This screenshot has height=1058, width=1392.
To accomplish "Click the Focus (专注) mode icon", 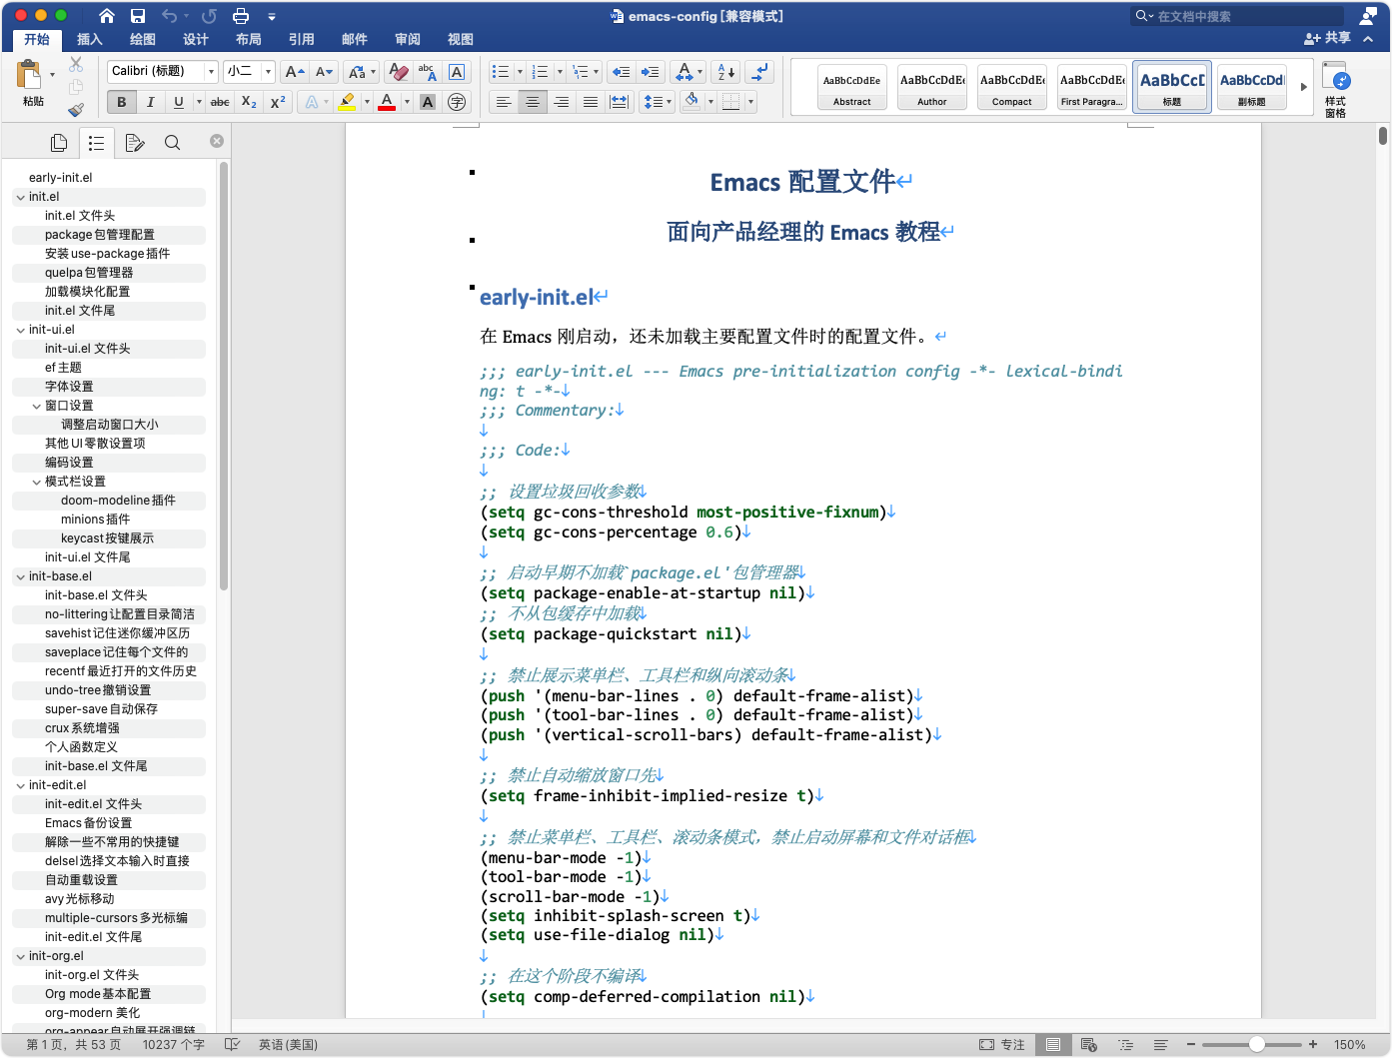I will [1001, 1045].
